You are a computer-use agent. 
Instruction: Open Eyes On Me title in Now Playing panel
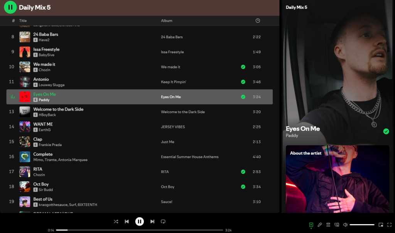pos(302,129)
